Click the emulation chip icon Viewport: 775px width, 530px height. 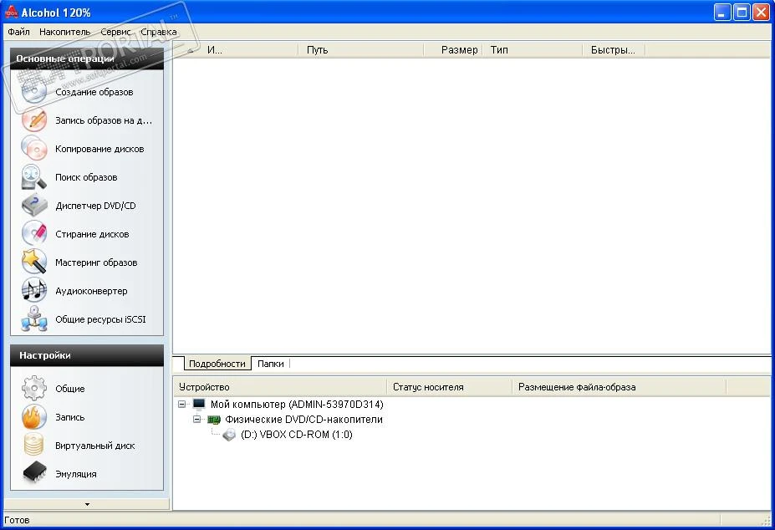tap(34, 474)
